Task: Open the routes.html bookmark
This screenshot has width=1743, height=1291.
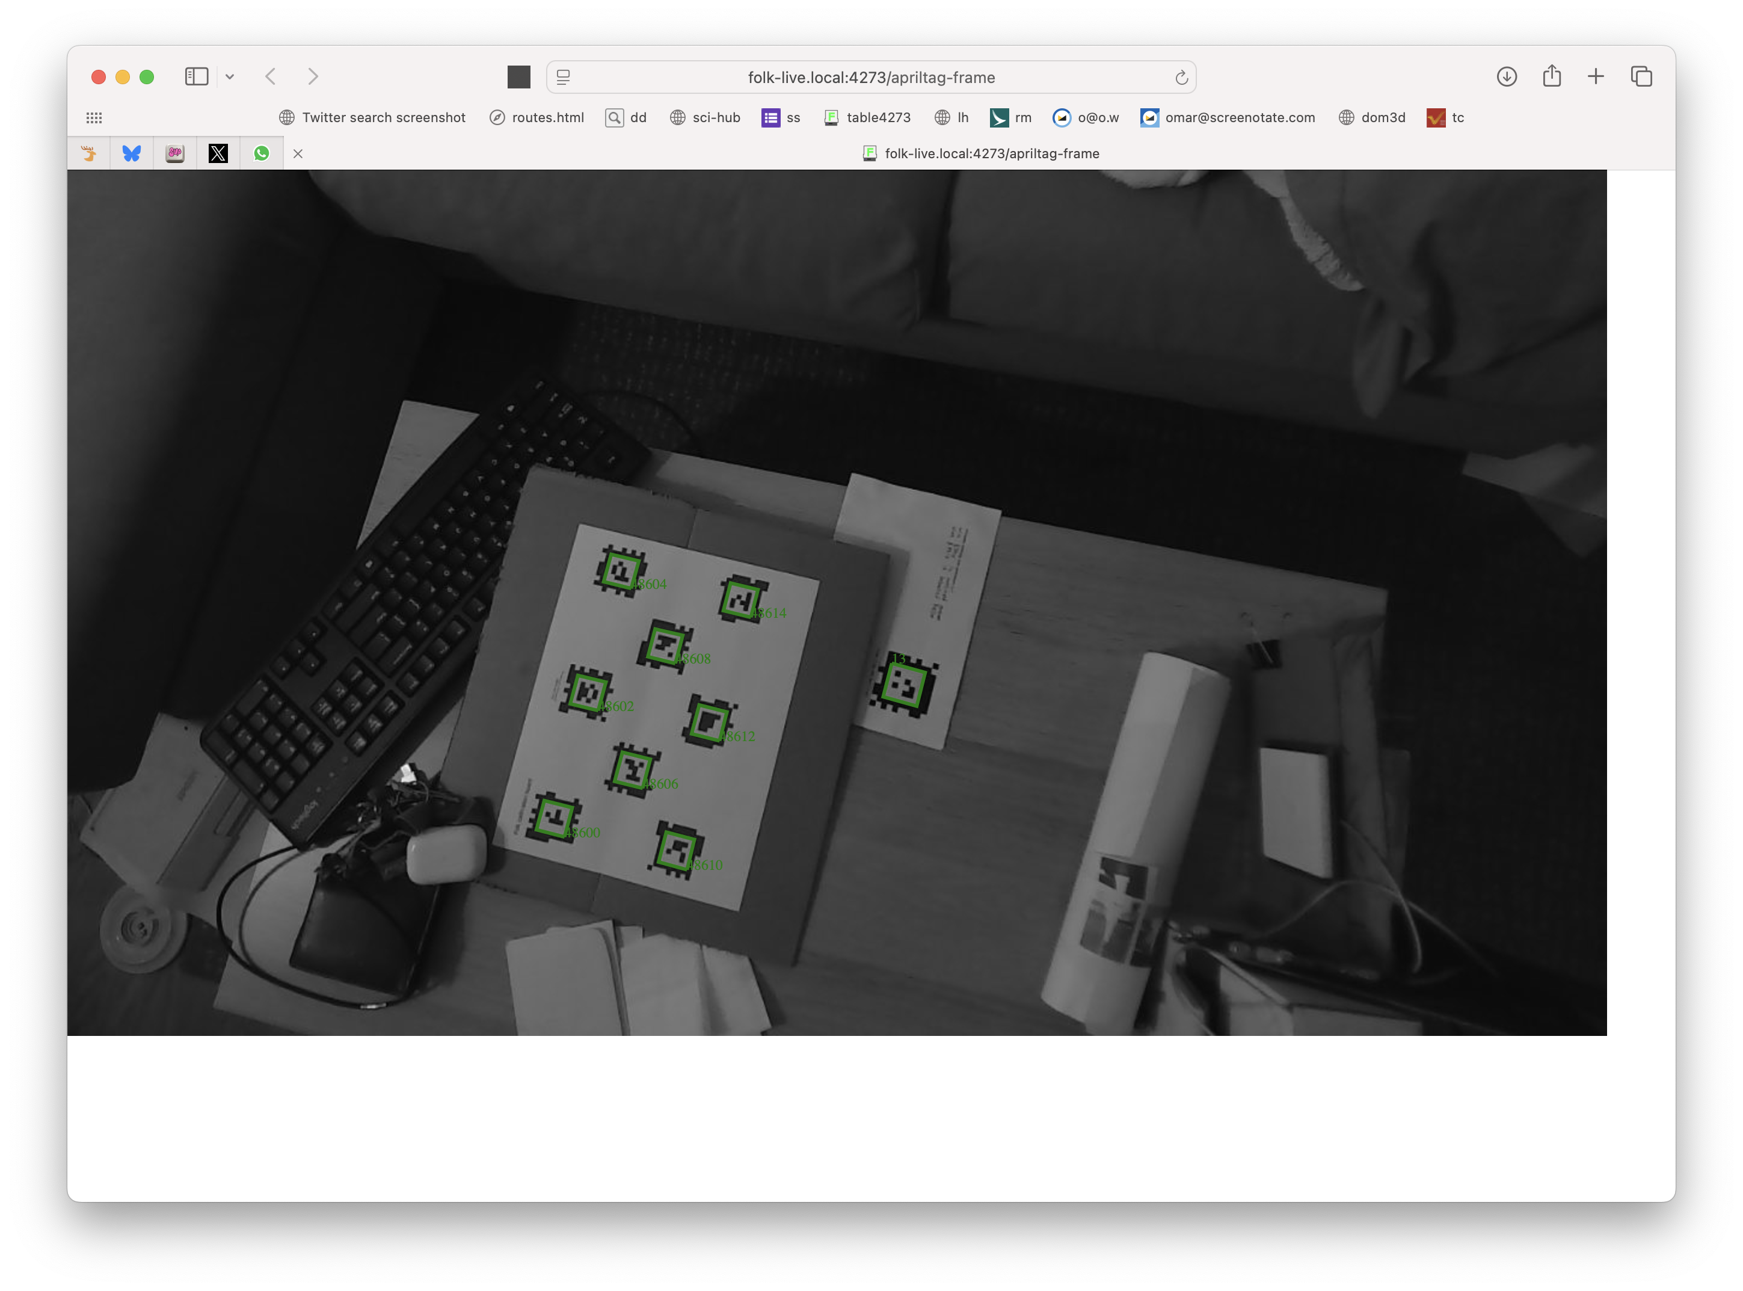Action: pyautogui.click(x=536, y=118)
